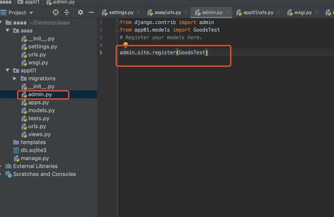Select admin.py in project tree

pyautogui.click(x=40, y=94)
